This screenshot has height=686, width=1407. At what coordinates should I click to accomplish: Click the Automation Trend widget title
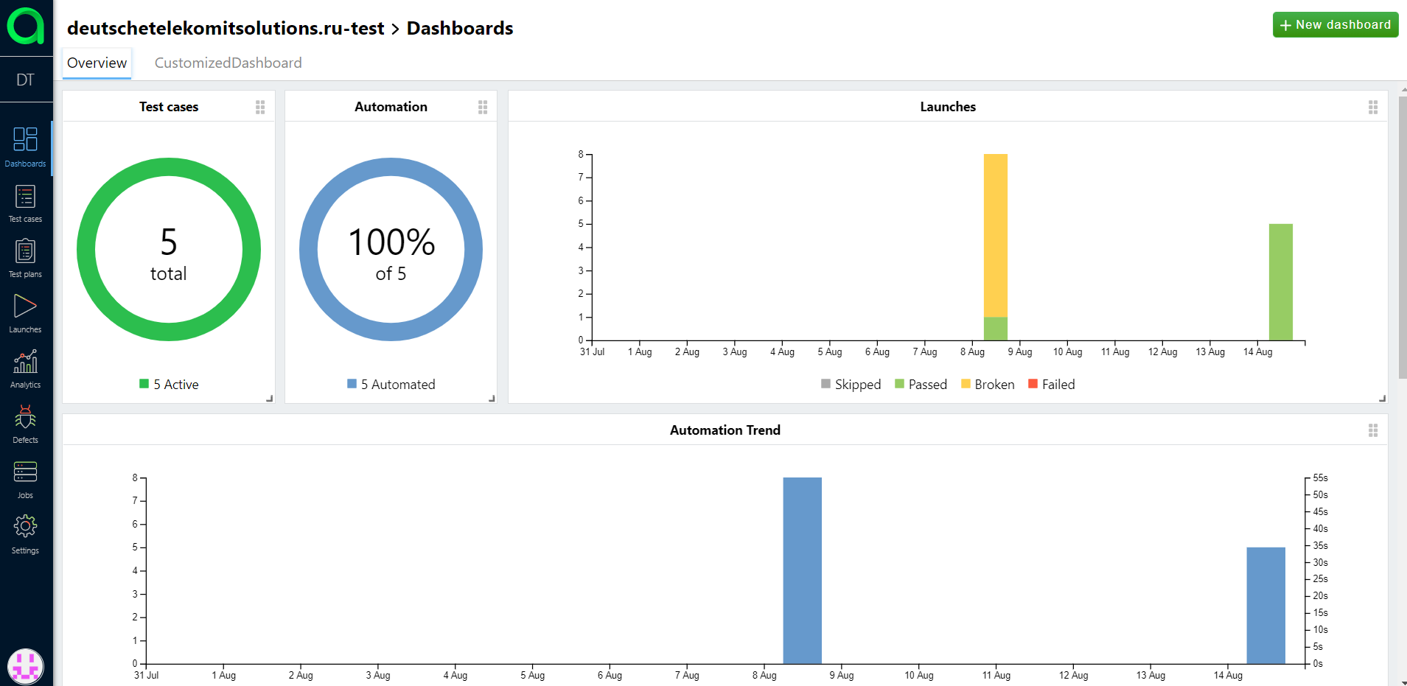tap(725, 430)
